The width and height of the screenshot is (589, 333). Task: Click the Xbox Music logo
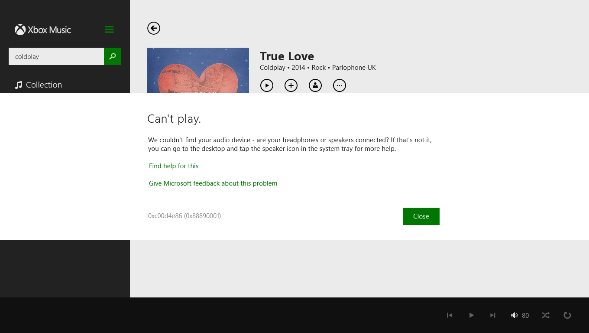43,29
